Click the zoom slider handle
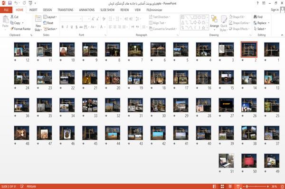This screenshot has height=189, width=285. coord(247,186)
